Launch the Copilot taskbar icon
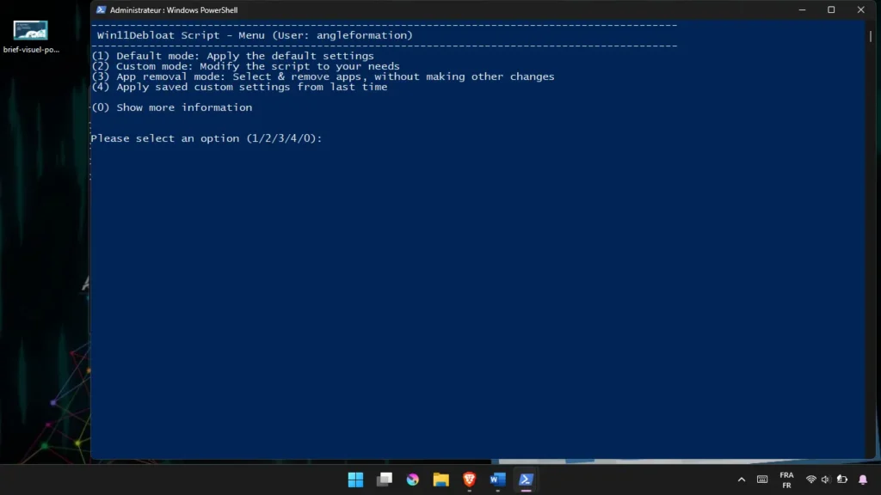Viewport: 881px width, 495px height. pos(412,480)
